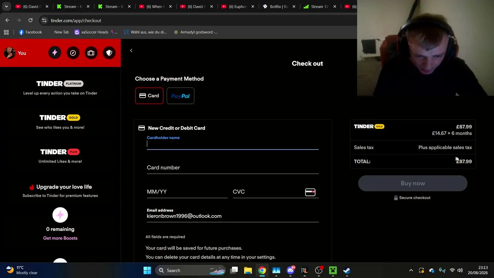494x278 pixels.
Task: Focus the Card number field
Action: [x=233, y=168]
